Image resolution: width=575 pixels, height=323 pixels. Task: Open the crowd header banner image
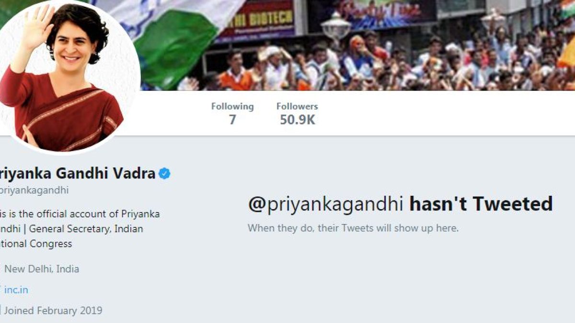click(x=357, y=45)
